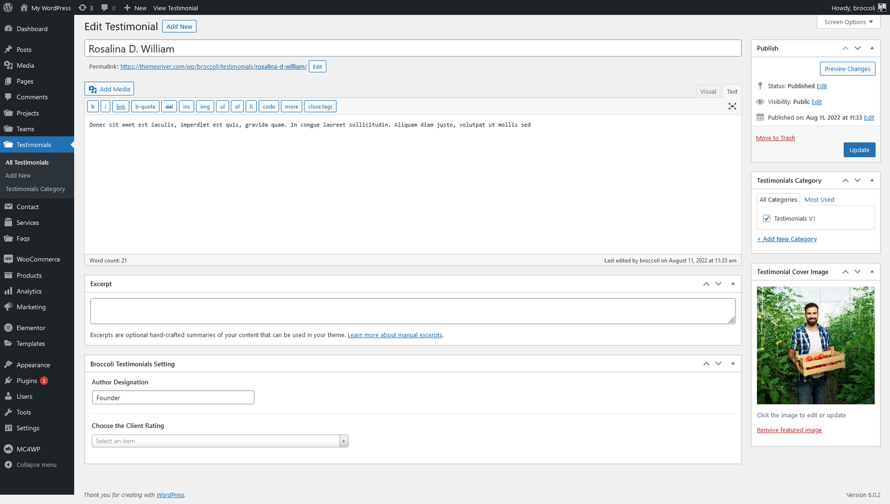The width and height of the screenshot is (890, 504).
Task: Move Testimonial Cover Image panel up
Action: coord(845,272)
